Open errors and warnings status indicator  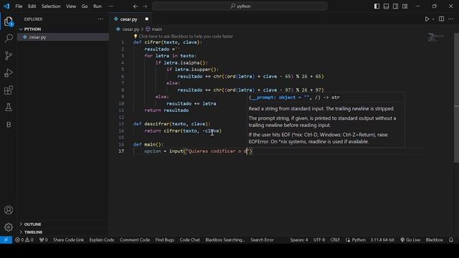pos(24,240)
